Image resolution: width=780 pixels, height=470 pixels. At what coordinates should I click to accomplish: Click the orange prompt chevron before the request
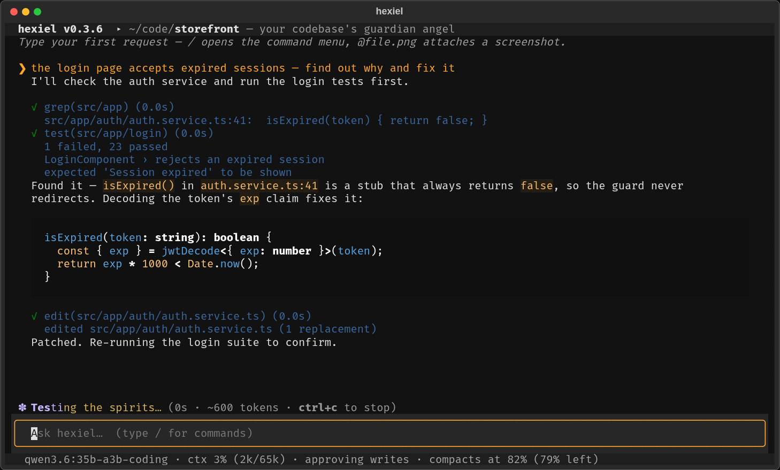tap(22, 68)
